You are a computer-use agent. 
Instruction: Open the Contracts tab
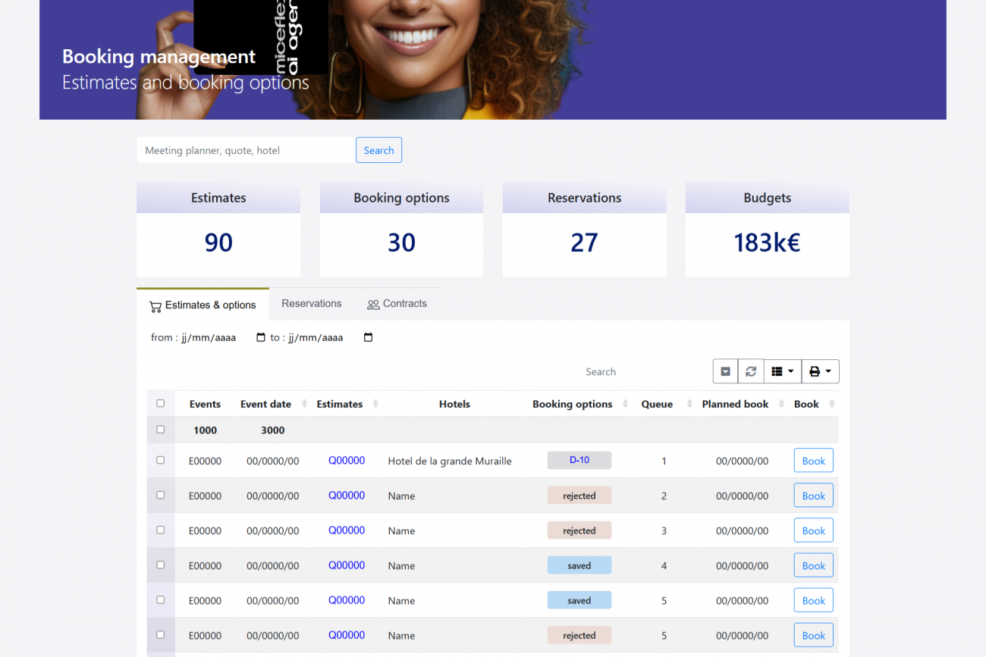(x=397, y=303)
